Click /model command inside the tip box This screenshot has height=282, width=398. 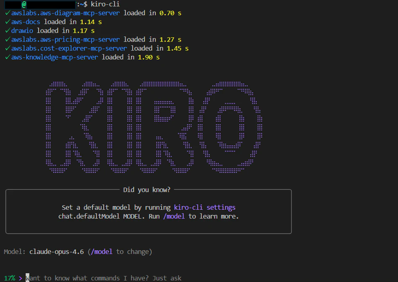point(174,217)
